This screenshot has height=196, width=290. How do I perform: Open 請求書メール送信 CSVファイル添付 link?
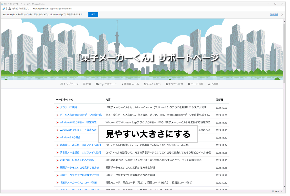tap(80, 153)
